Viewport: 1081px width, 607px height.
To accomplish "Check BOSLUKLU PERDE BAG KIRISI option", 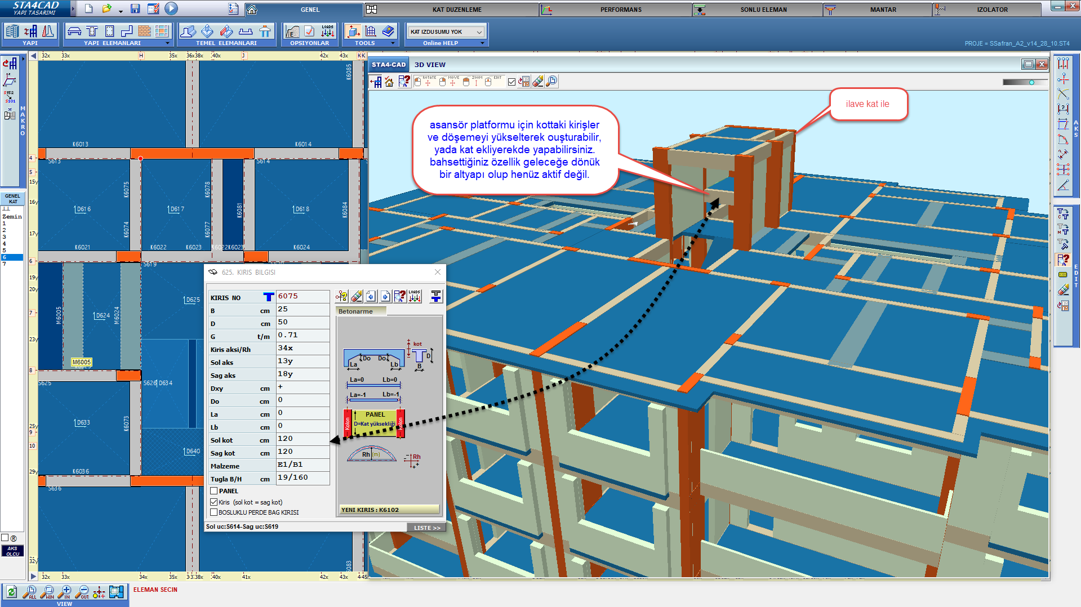I will pos(214,512).
